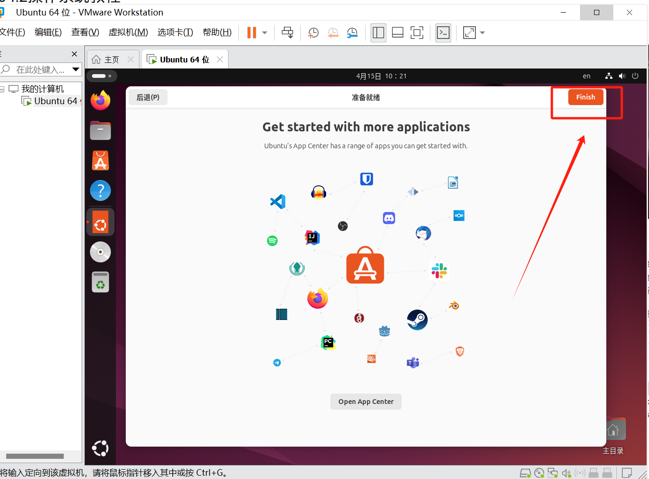
Task: Click the sound card status bar icon
Action: 566,473
